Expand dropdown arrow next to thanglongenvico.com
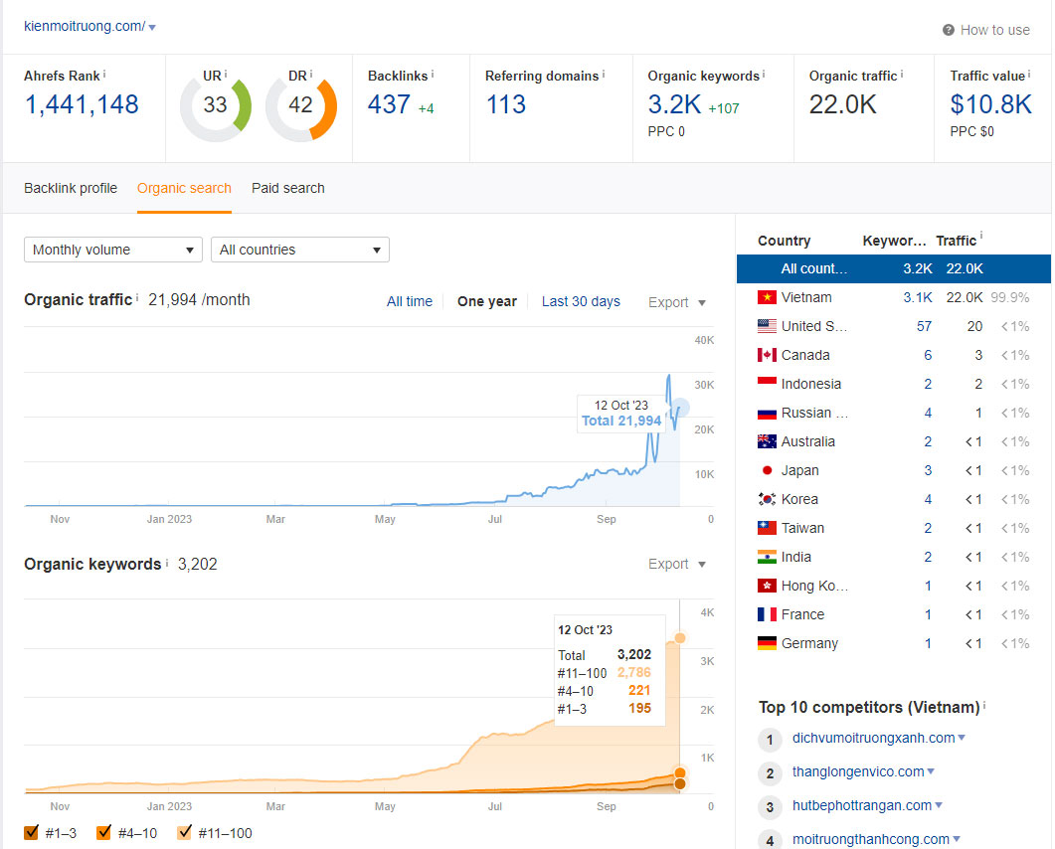 931,771
